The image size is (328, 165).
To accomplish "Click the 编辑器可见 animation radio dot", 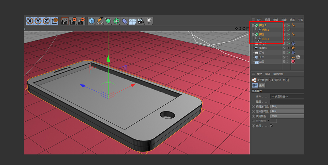I will 253,107.
